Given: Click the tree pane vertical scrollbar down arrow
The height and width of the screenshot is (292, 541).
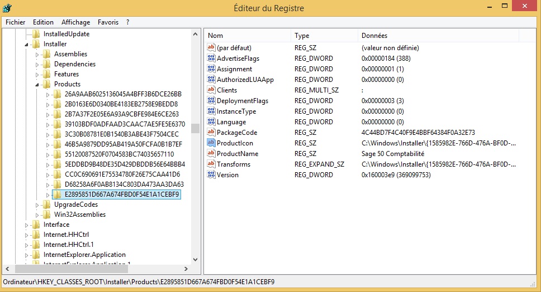Looking at the screenshot, I should 195,259.
